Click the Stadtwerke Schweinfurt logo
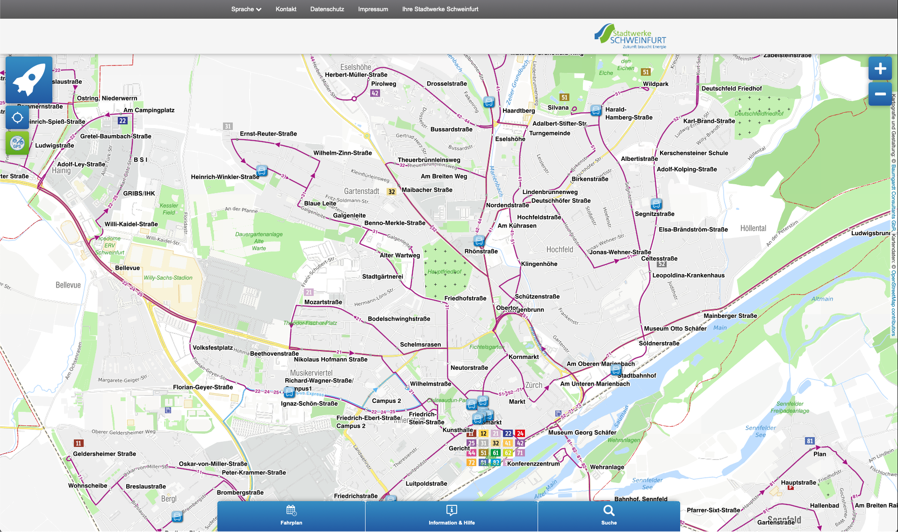The width and height of the screenshot is (898, 532). (x=630, y=36)
